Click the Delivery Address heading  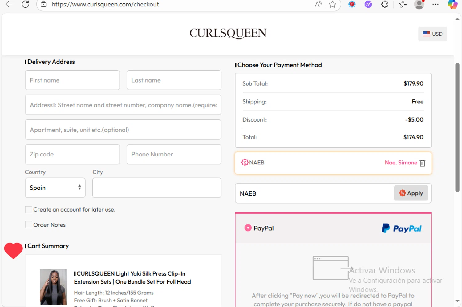pyautogui.click(x=51, y=62)
